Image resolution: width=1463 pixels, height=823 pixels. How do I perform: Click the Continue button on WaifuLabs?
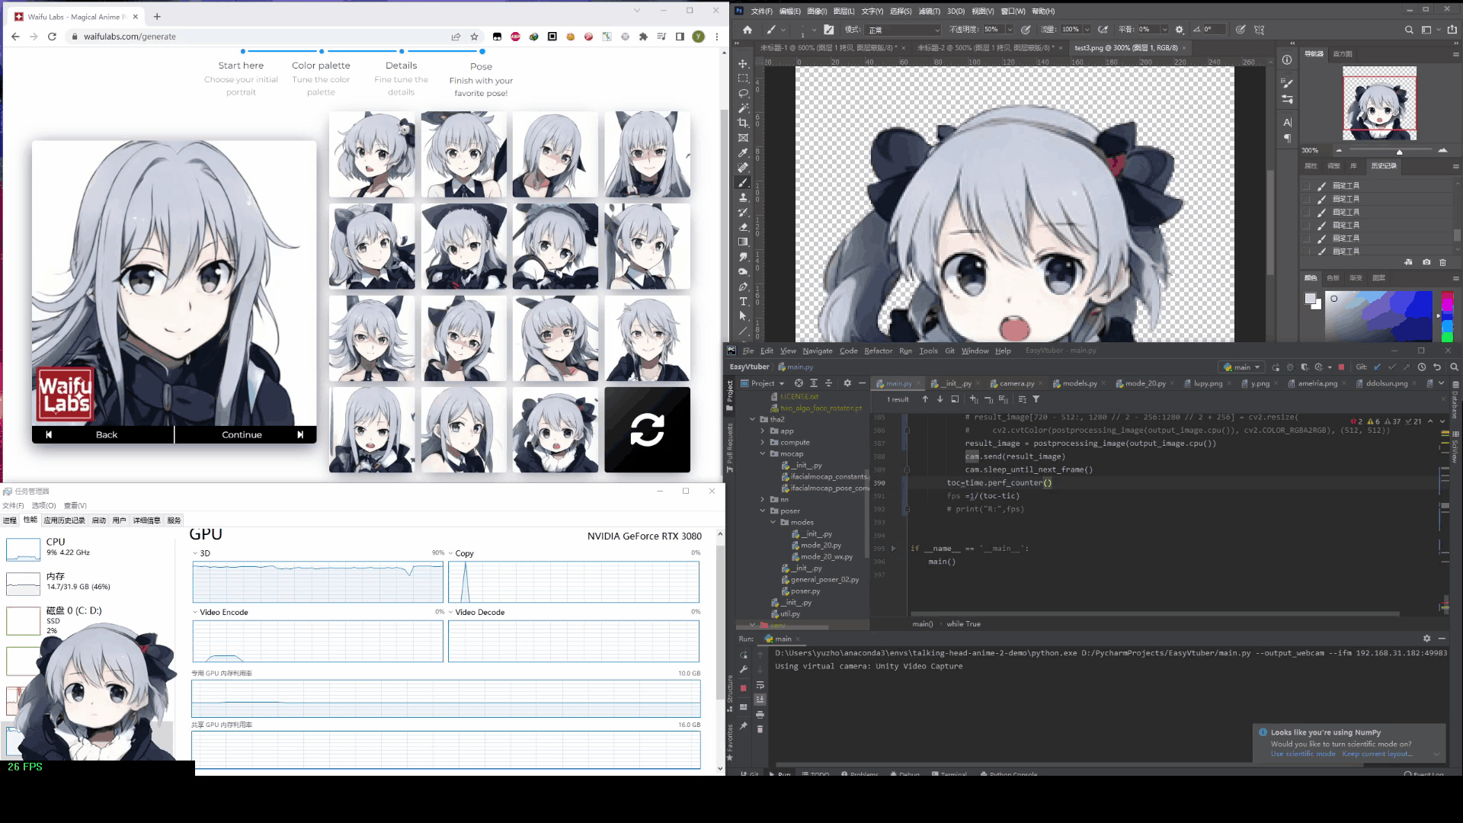pos(241,434)
